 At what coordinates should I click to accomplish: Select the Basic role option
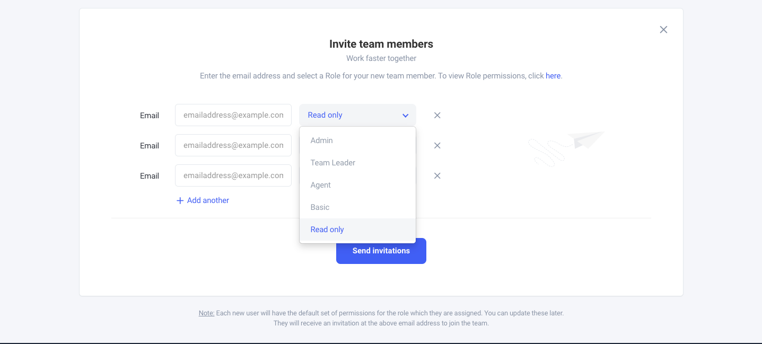320,207
